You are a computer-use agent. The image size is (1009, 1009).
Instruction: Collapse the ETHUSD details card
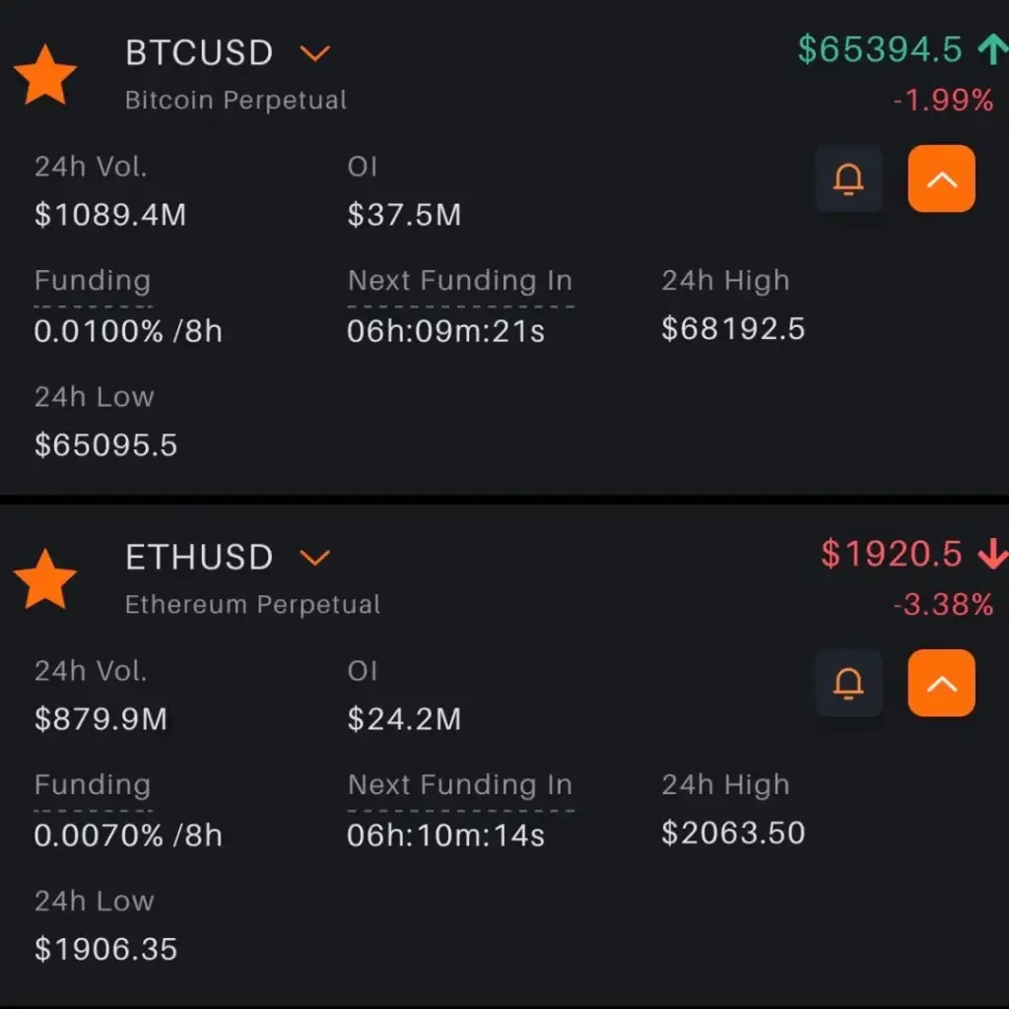pos(941,683)
